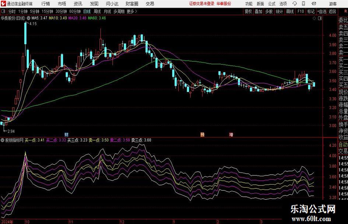
Task: Add stock via +自选 button
Action: (x=321, y=11)
